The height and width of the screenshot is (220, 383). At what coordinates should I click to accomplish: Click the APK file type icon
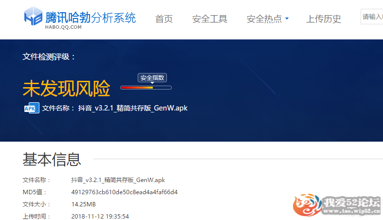32,108
